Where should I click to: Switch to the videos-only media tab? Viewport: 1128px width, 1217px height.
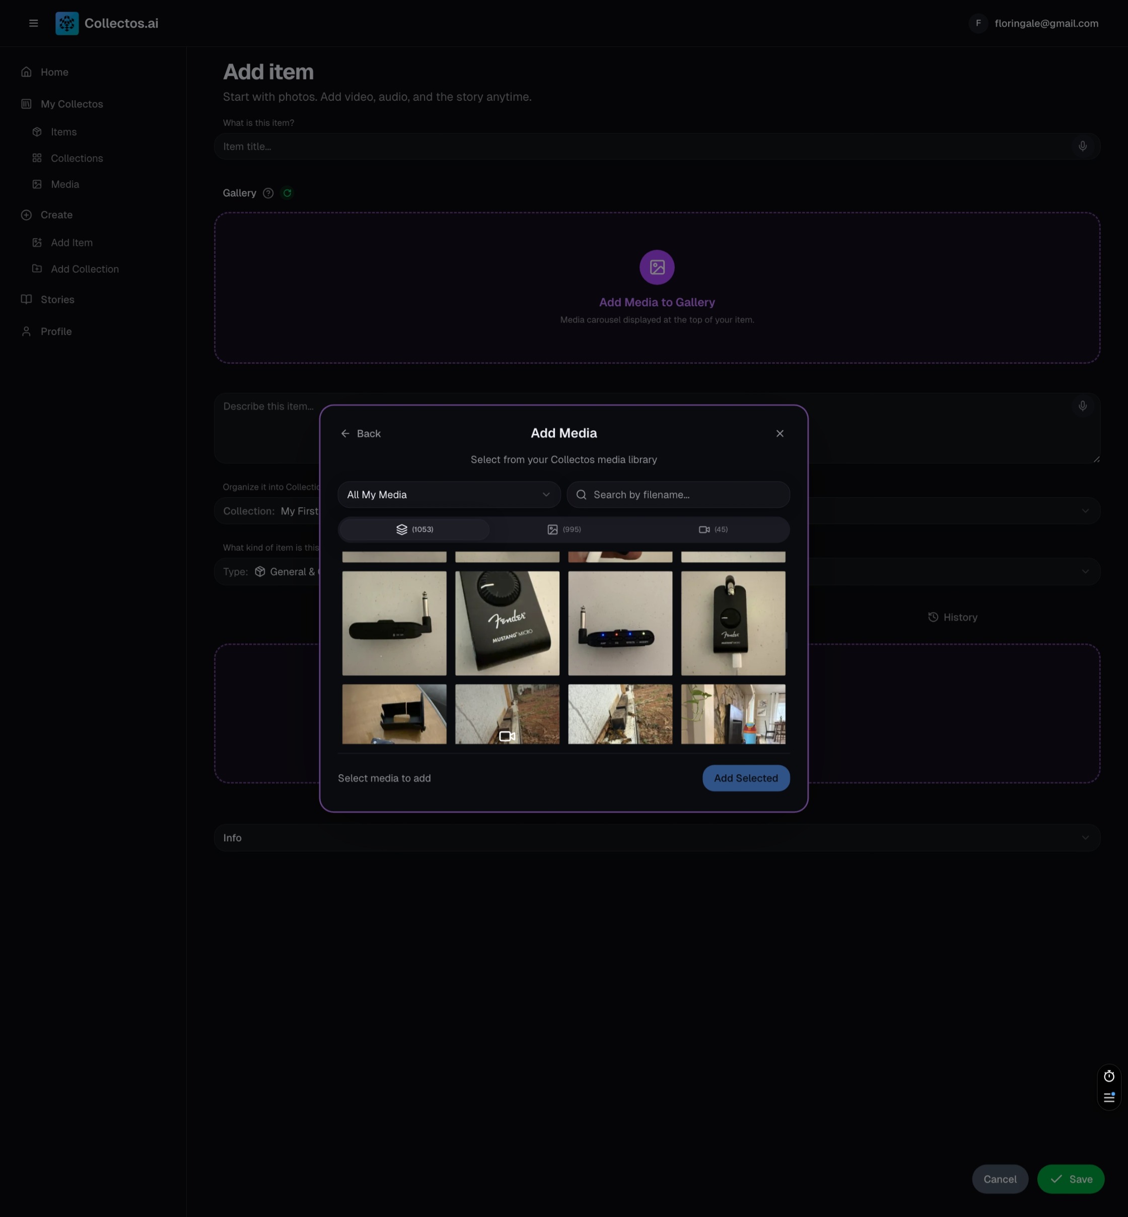713,529
